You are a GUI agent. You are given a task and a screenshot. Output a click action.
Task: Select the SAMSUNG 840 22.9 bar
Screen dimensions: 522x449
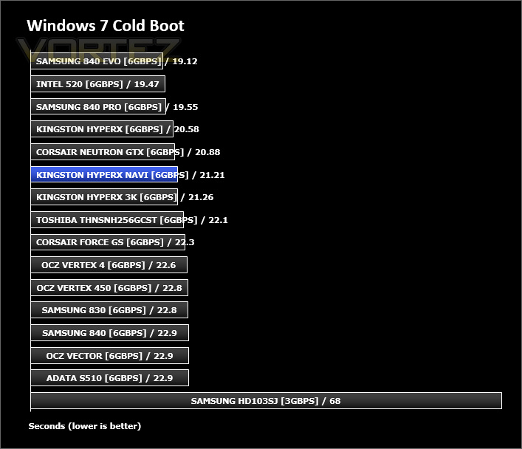click(109, 333)
